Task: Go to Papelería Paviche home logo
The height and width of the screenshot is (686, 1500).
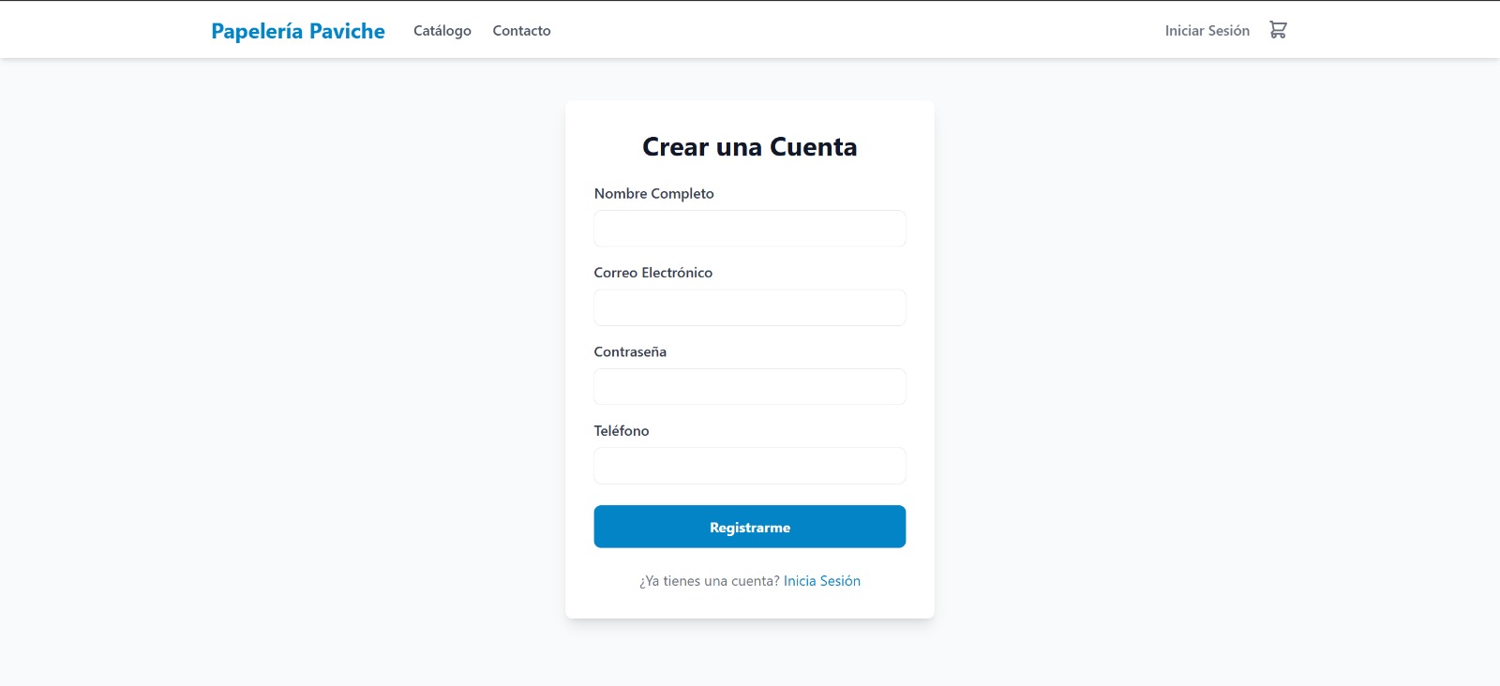Action: (x=298, y=31)
